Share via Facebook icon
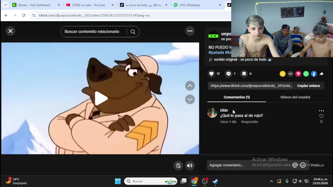The image size is (333, 187). [x=314, y=74]
